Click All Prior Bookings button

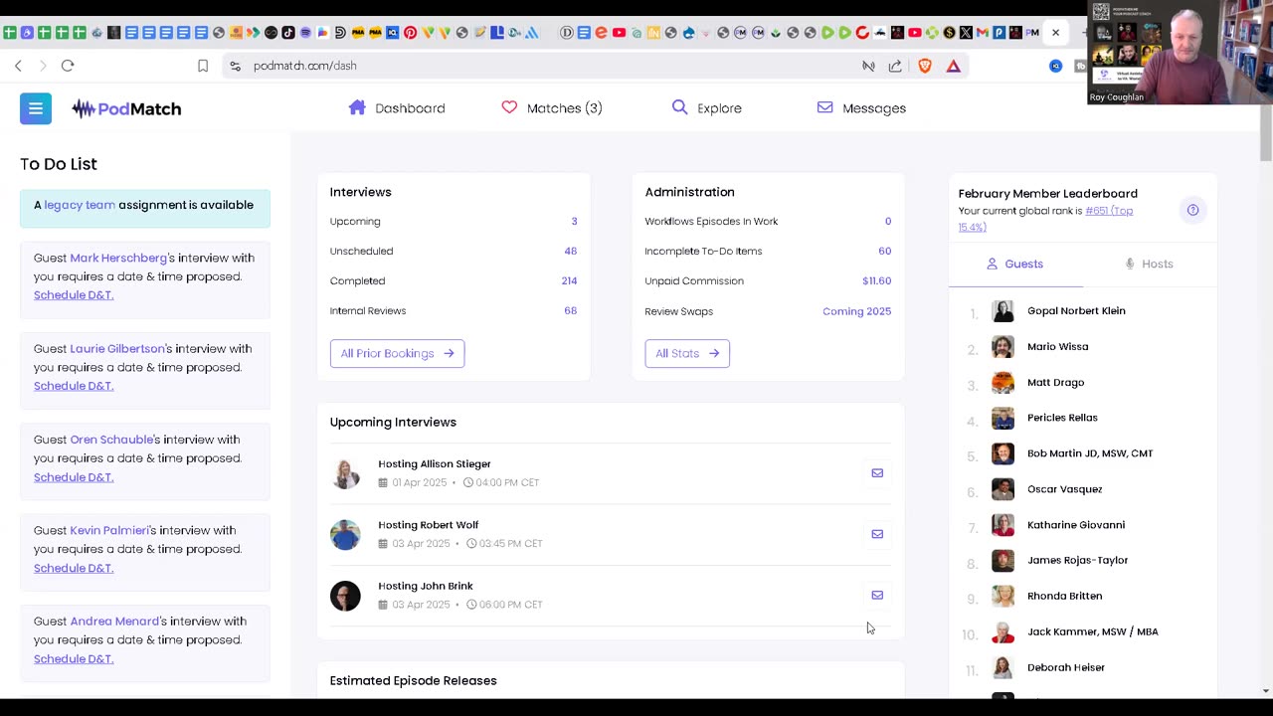[397, 353]
